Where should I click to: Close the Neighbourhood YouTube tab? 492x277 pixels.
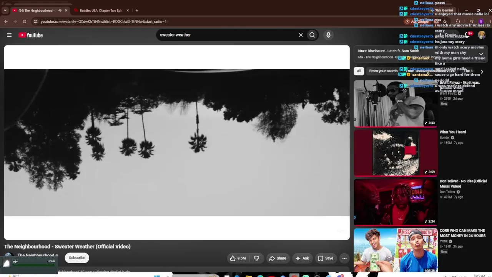point(66,10)
